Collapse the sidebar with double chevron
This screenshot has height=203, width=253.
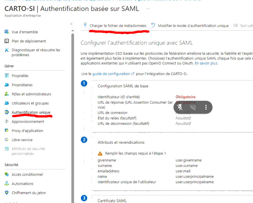(x=72, y=24)
